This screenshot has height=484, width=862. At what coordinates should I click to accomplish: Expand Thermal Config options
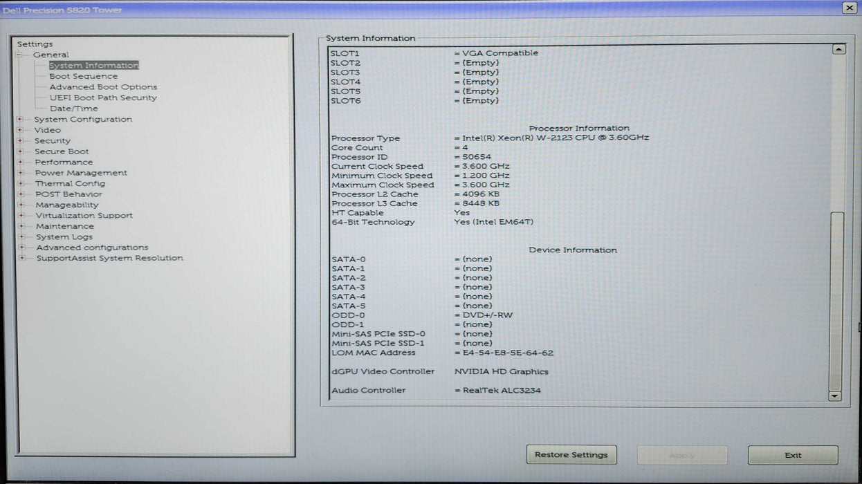pos(21,183)
